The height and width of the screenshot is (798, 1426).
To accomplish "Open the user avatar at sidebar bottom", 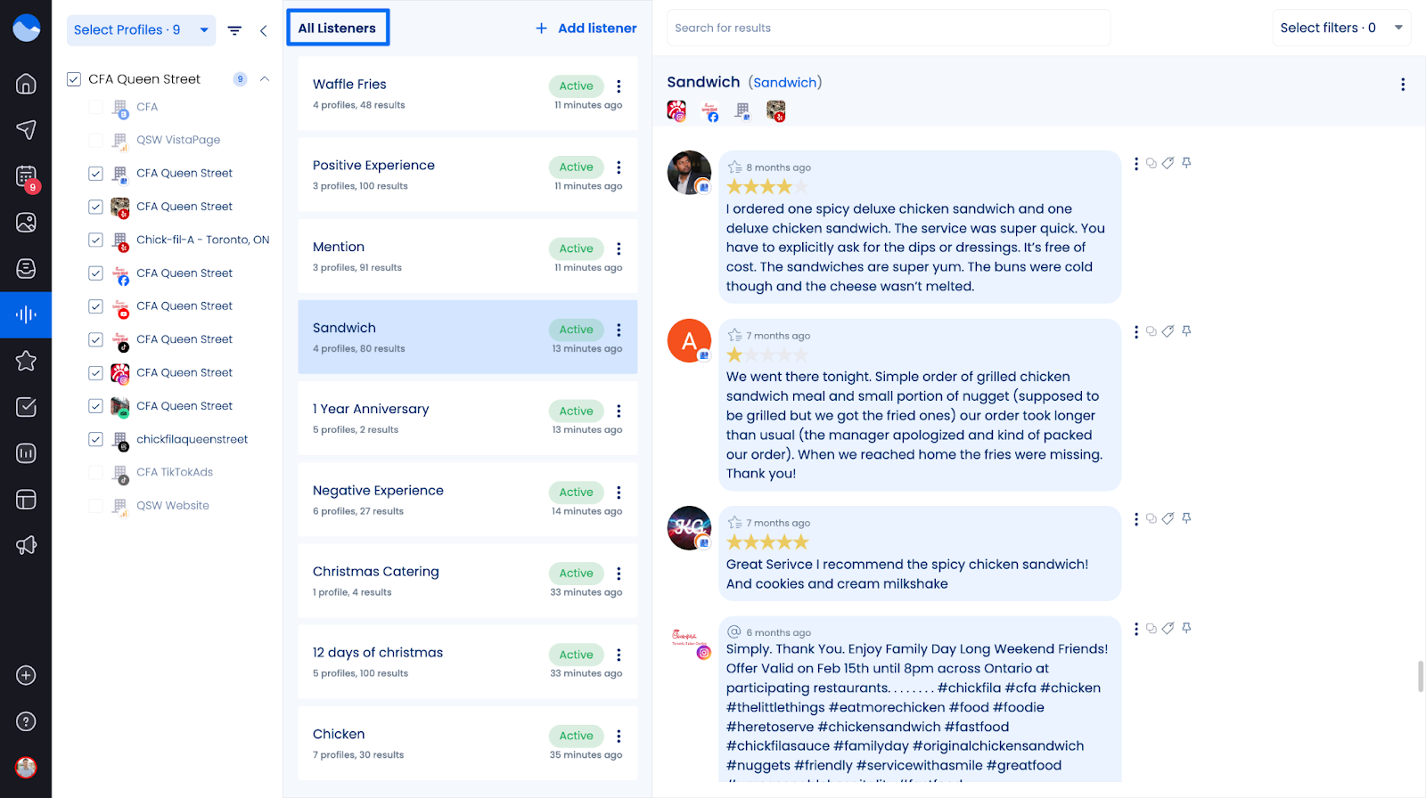I will pyautogui.click(x=26, y=767).
